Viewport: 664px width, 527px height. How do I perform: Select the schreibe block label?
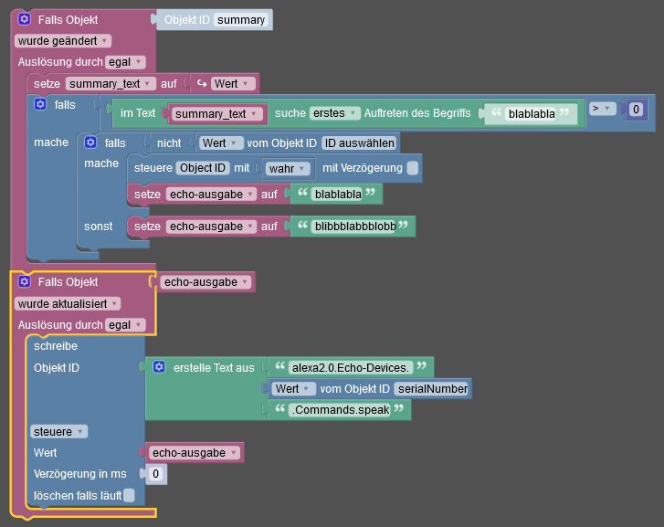point(56,346)
